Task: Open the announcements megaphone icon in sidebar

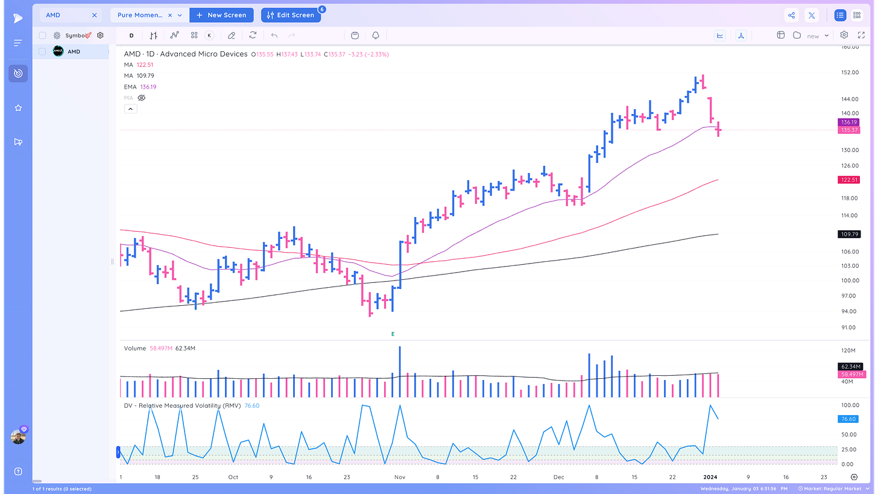Action: pos(18,142)
